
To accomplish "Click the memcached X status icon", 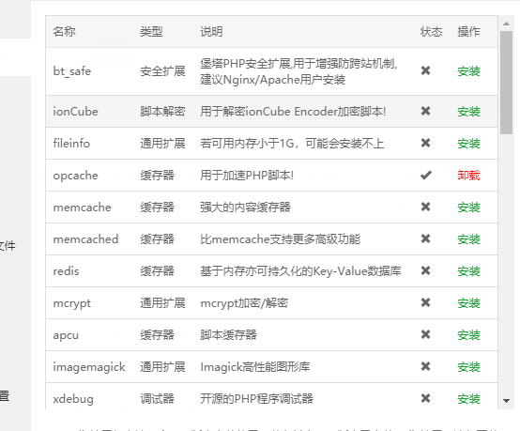I will coord(425,239).
